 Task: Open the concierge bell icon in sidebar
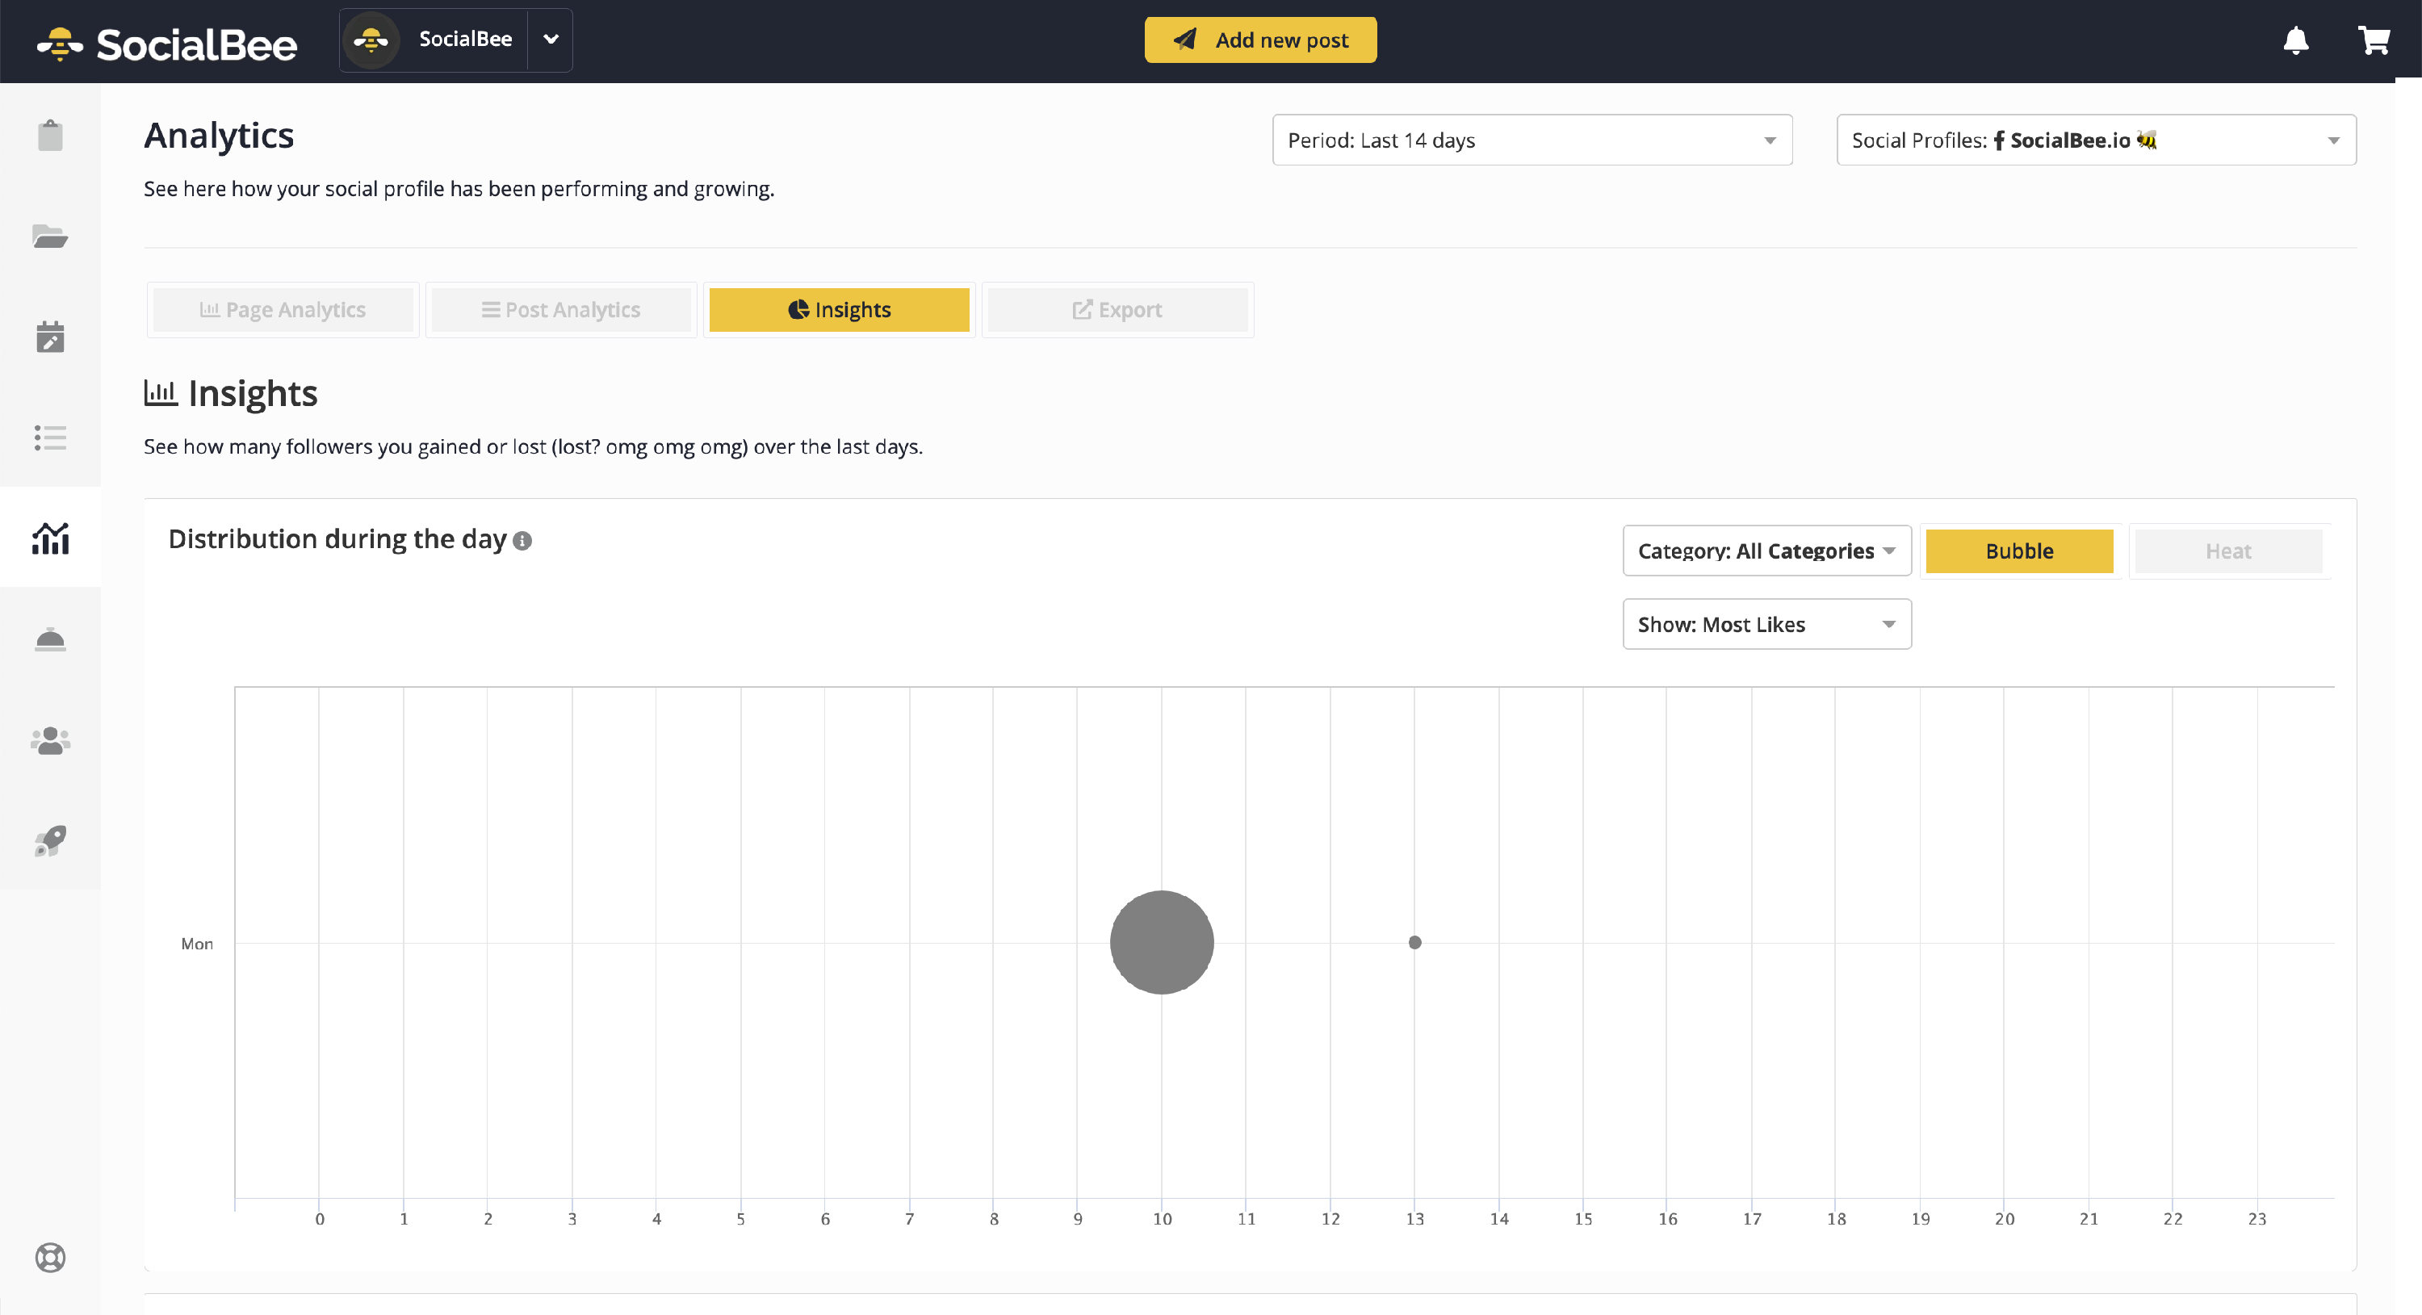50,639
